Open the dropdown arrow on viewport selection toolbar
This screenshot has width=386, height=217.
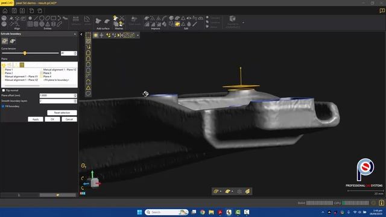click(x=138, y=36)
